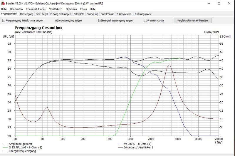The height and width of the screenshot is (156, 235).
Task: Click the 95 value on SPL axis
Action: (x=9, y=43)
